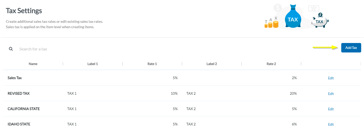Click the TAX piggy bank illustration

tap(319, 21)
